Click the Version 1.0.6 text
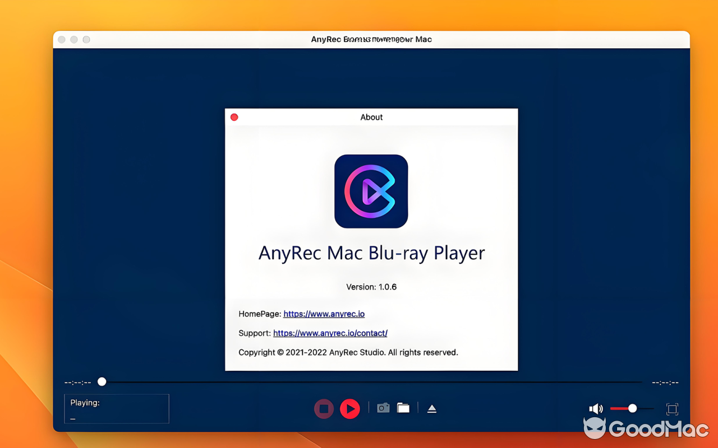Image resolution: width=718 pixels, height=448 pixels. click(371, 286)
